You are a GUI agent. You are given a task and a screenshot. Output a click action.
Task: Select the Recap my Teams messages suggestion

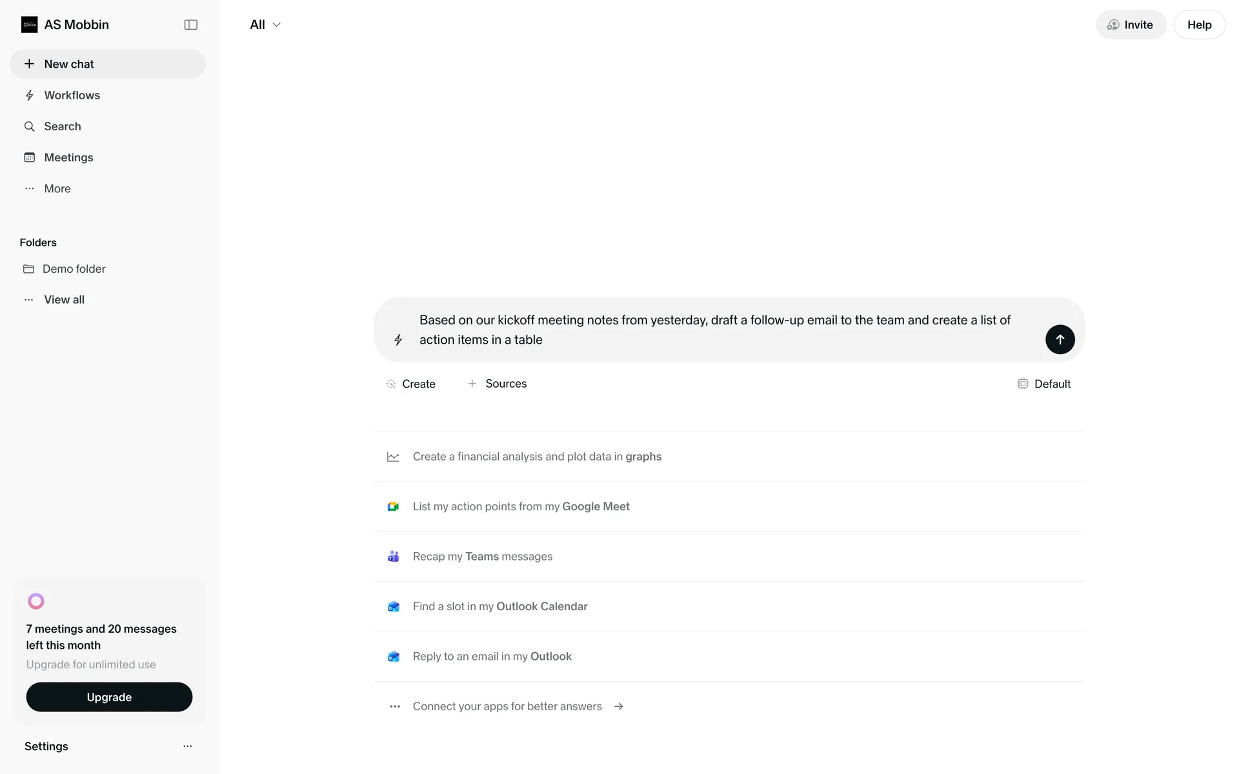(x=482, y=557)
